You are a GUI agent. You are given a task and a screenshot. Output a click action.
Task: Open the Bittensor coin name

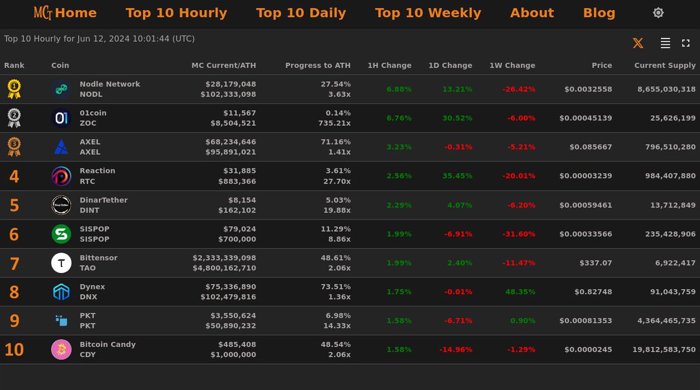[99, 258]
